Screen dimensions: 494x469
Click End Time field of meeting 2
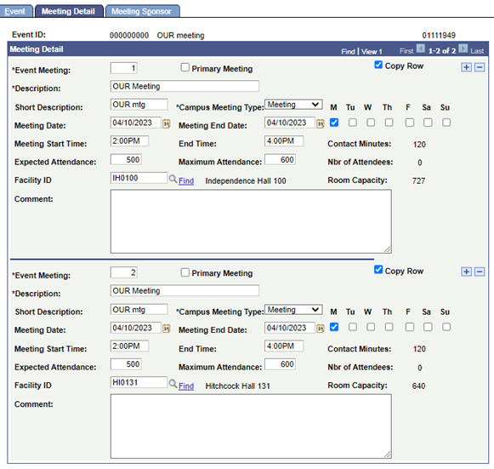(284, 346)
